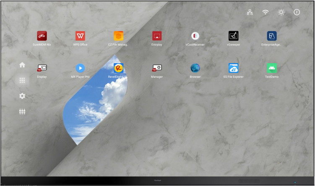Launch MX Player Pro
The width and height of the screenshot is (315, 186).
pyautogui.click(x=80, y=68)
